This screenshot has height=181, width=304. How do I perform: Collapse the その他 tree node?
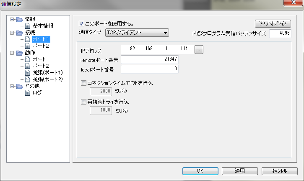pyautogui.click(x=12, y=86)
